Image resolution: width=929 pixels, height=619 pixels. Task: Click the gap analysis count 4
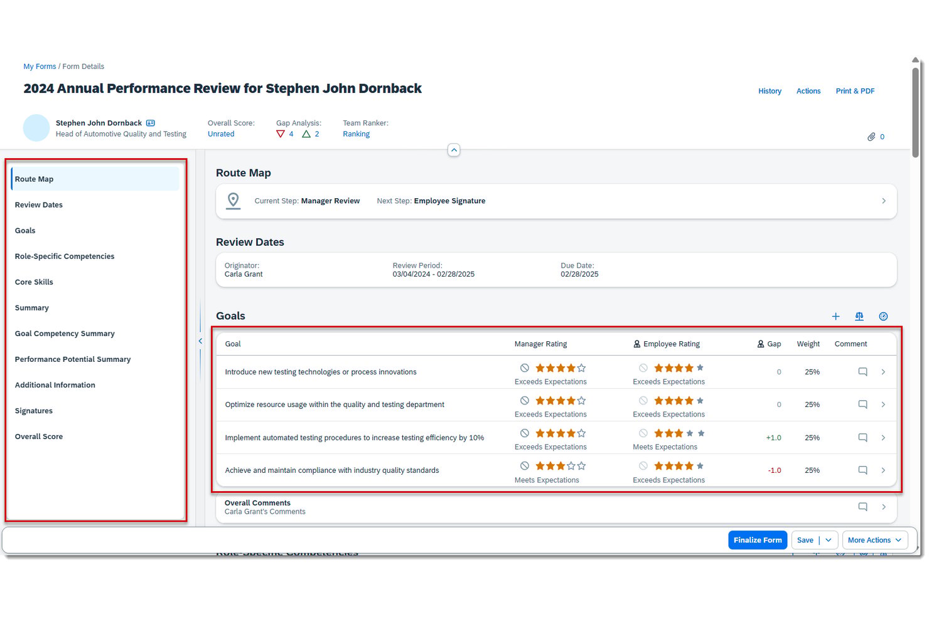pyautogui.click(x=291, y=134)
